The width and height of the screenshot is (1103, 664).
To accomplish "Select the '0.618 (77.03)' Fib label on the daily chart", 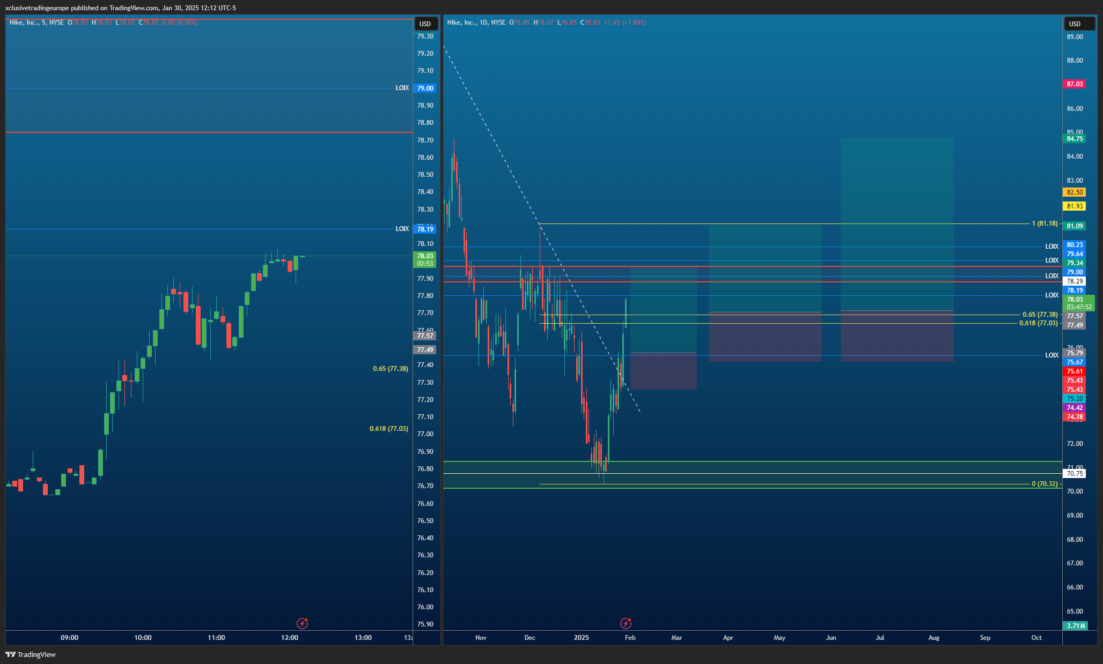I will point(1039,323).
